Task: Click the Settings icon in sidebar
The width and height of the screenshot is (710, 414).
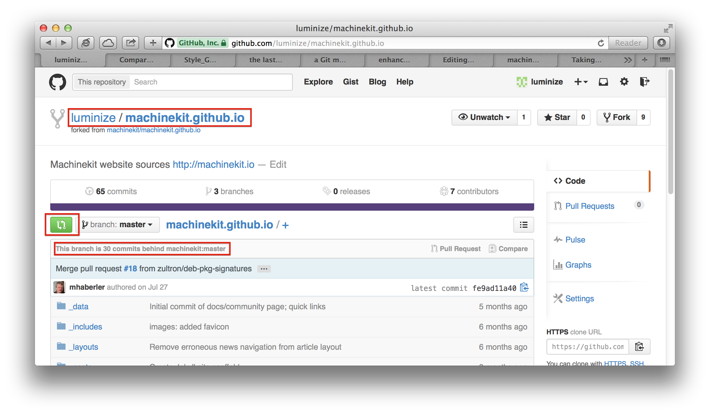Action: [557, 298]
